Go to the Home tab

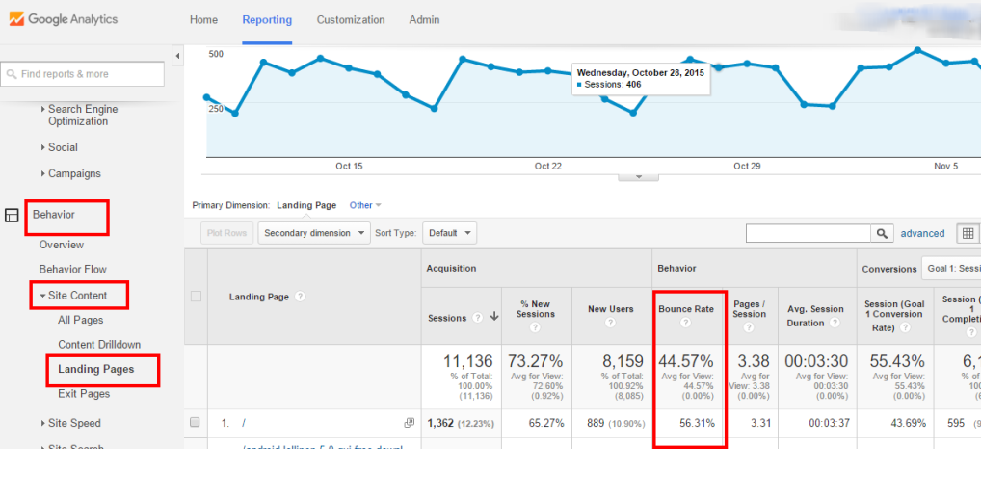coord(204,20)
